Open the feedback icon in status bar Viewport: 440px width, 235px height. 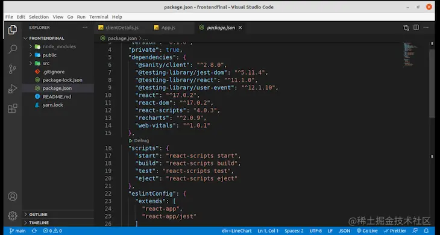coord(415,231)
